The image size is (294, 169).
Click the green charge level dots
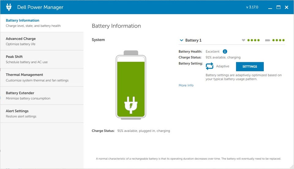pyautogui.click(x=279, y=40)
